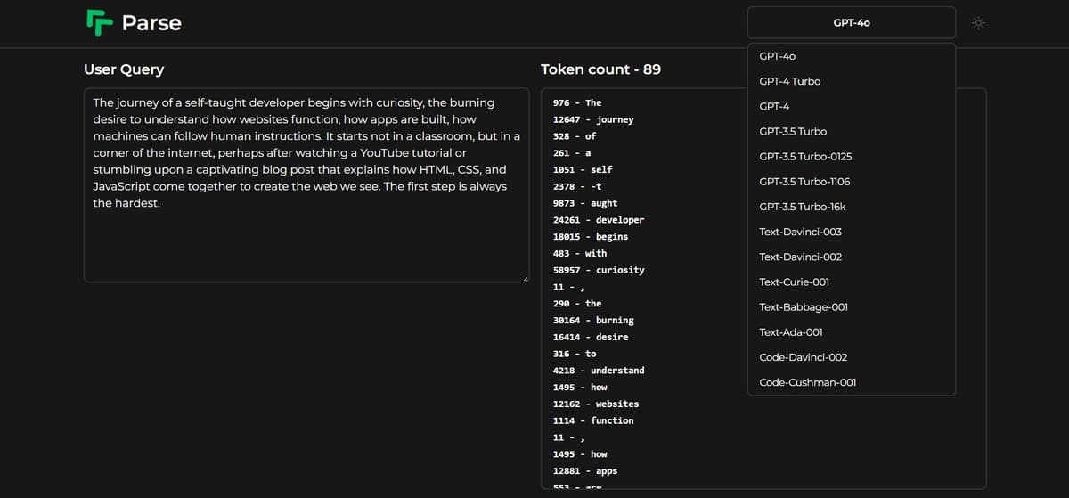The image size is (1069, 498).
Task: Select Text-Davinci-002 model
Action: [800, 257]
